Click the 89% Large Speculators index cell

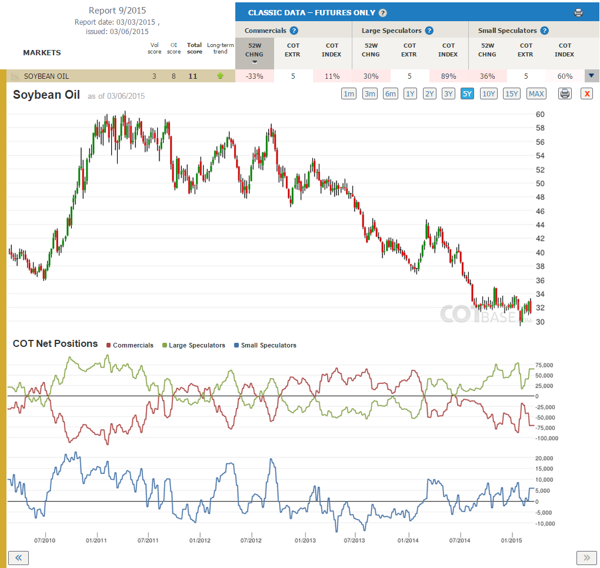[448, 76]
